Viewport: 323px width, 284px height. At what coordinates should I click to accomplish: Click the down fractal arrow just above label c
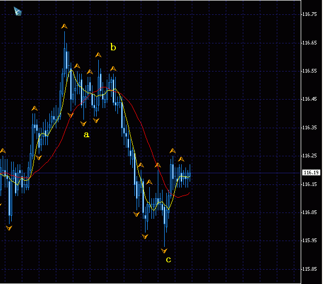click(x=164, y=251)
